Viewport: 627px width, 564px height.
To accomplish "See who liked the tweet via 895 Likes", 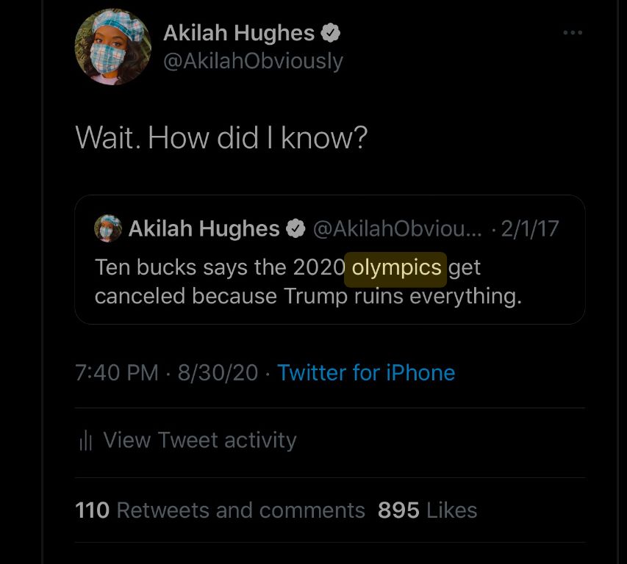I will (426, 510).
